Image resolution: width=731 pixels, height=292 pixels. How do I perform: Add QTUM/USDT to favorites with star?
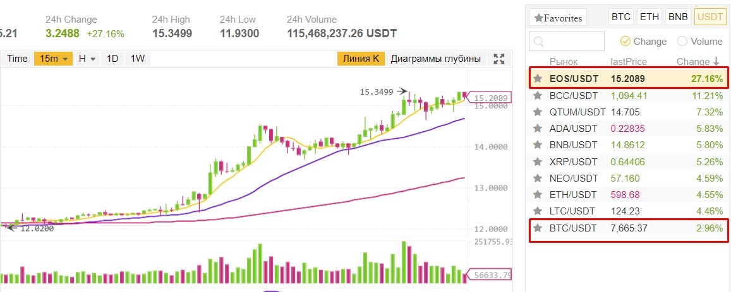click(x=538, y=112)
